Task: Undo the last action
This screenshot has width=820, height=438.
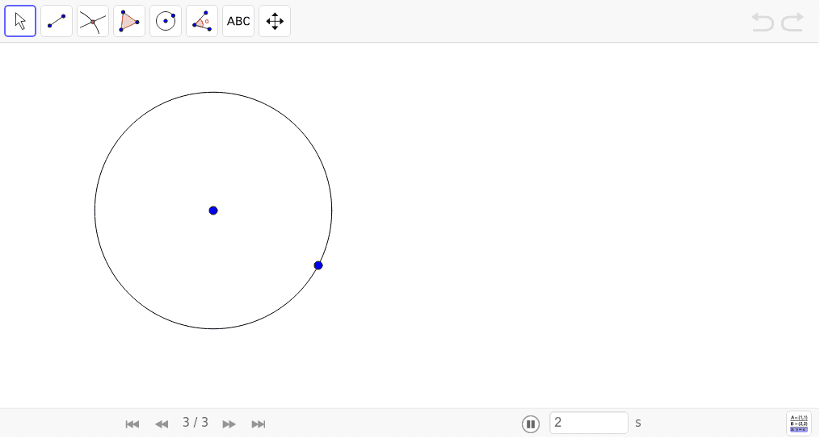Action: [x=763, y=22]
